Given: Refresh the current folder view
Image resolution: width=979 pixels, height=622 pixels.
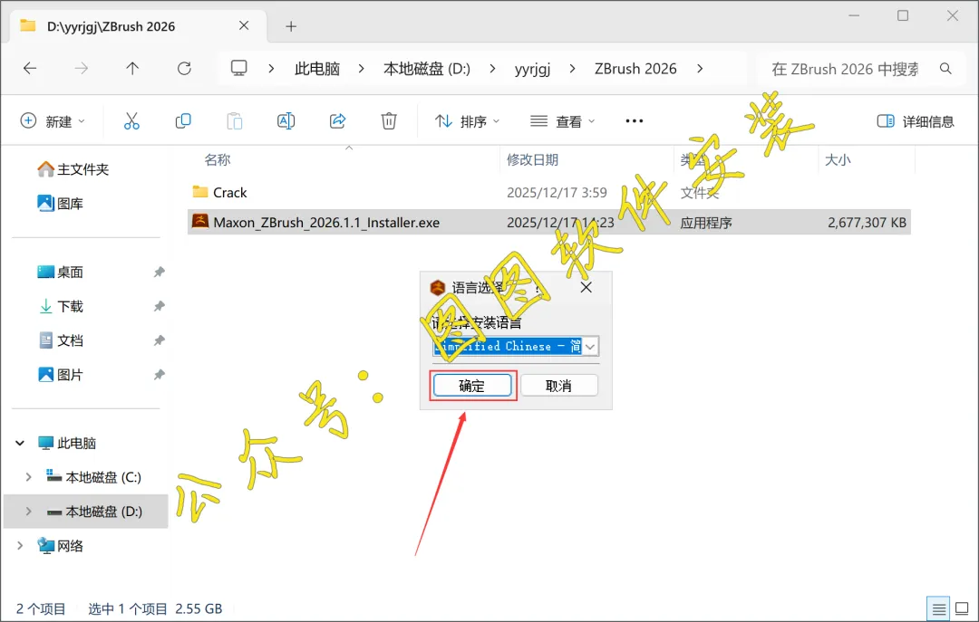Looking at the screenshot, I should [184, 69].
